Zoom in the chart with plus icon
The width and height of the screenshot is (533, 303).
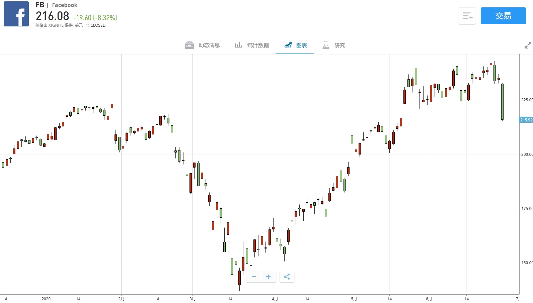[x=268, y=277]
